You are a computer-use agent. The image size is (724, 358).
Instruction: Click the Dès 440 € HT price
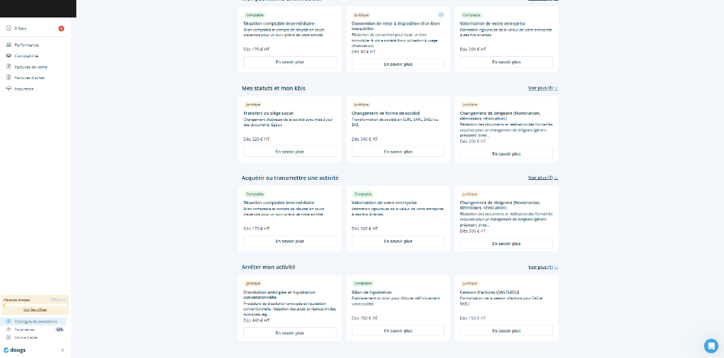click(256, 321)
